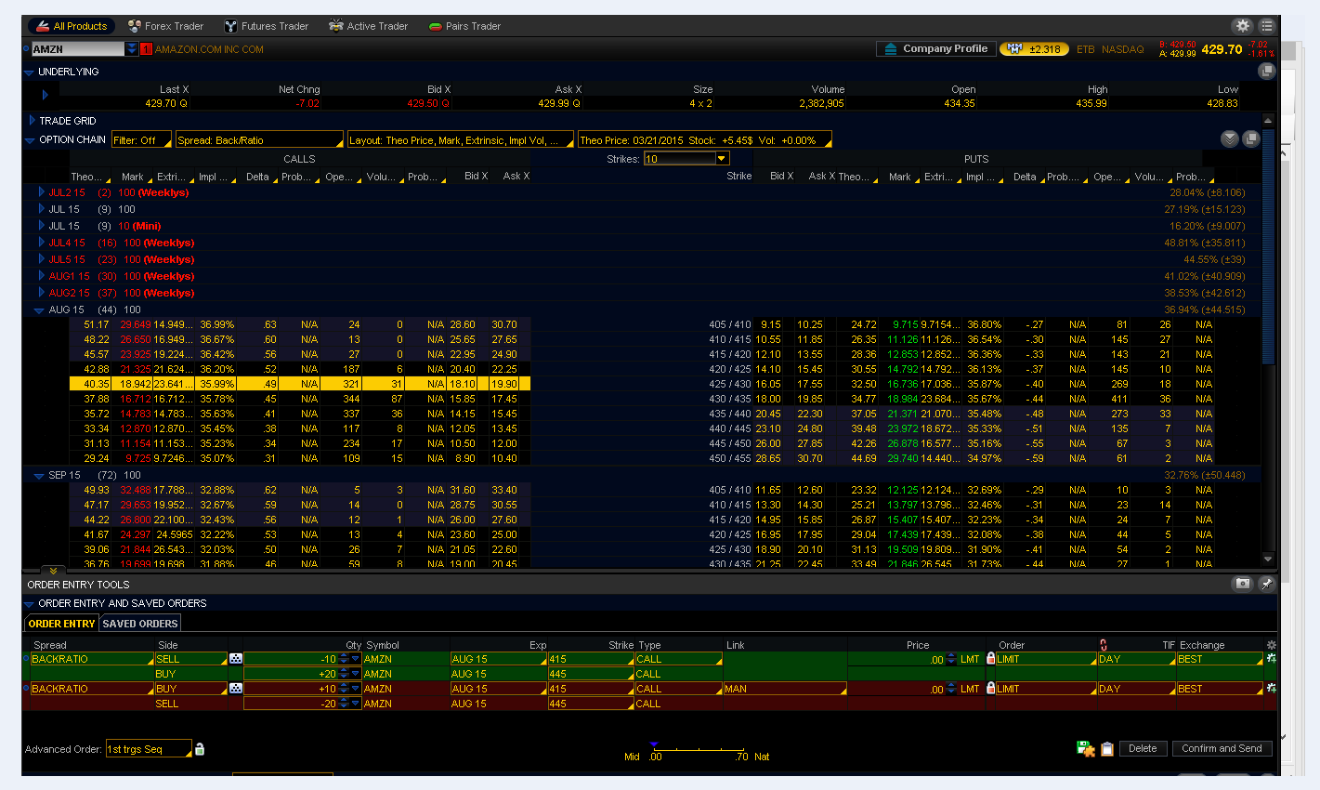Open the settings gear at top right
Image resolution: width=1320 pixels, height=790 pixels.
(x=1243, y=26)
